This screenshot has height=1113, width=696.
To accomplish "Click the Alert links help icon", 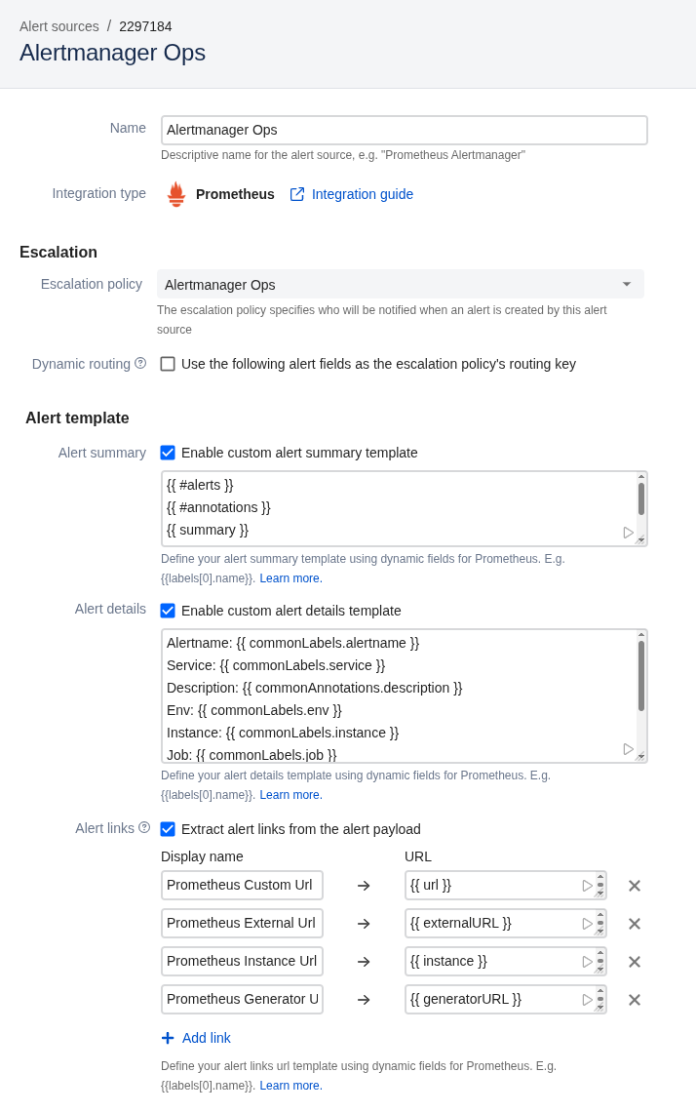I will pos(144,827).
